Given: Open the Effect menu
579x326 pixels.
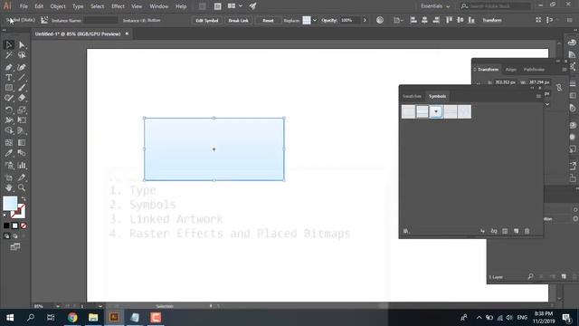Looking at the screenshot, I should [118, 6].
